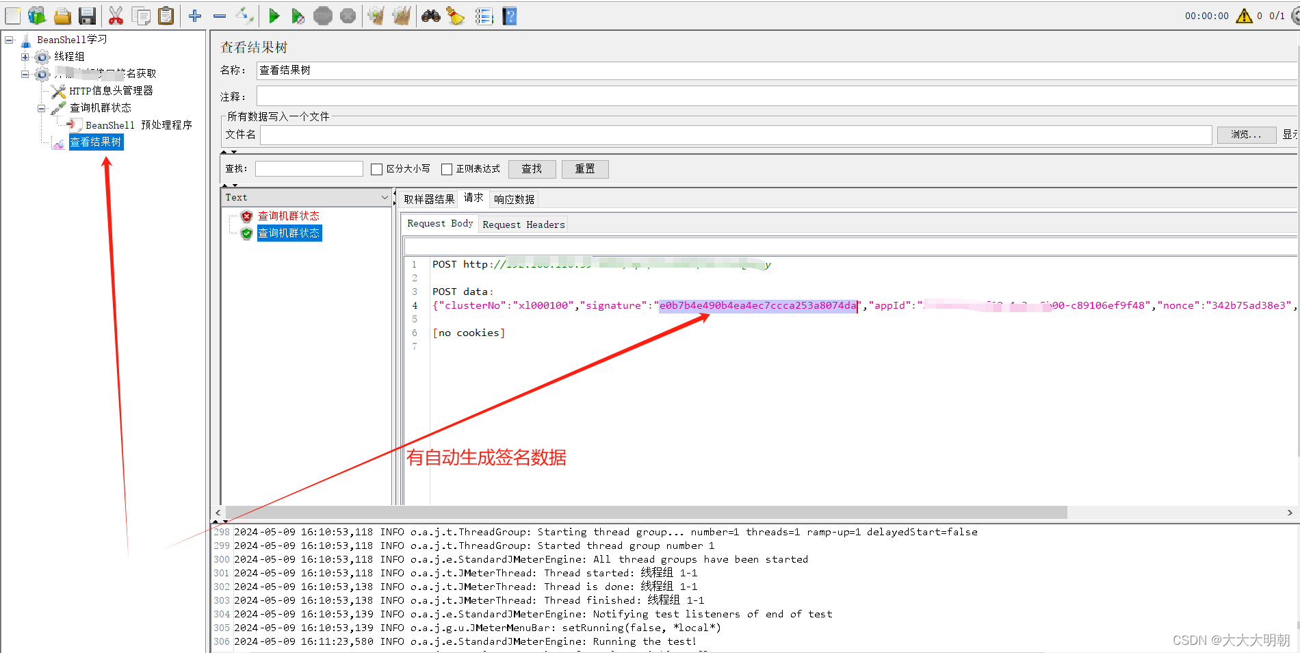Viewport: 1300px width, 653px height.
Task: Click Start no pauses icon
Action: point(298,16)
